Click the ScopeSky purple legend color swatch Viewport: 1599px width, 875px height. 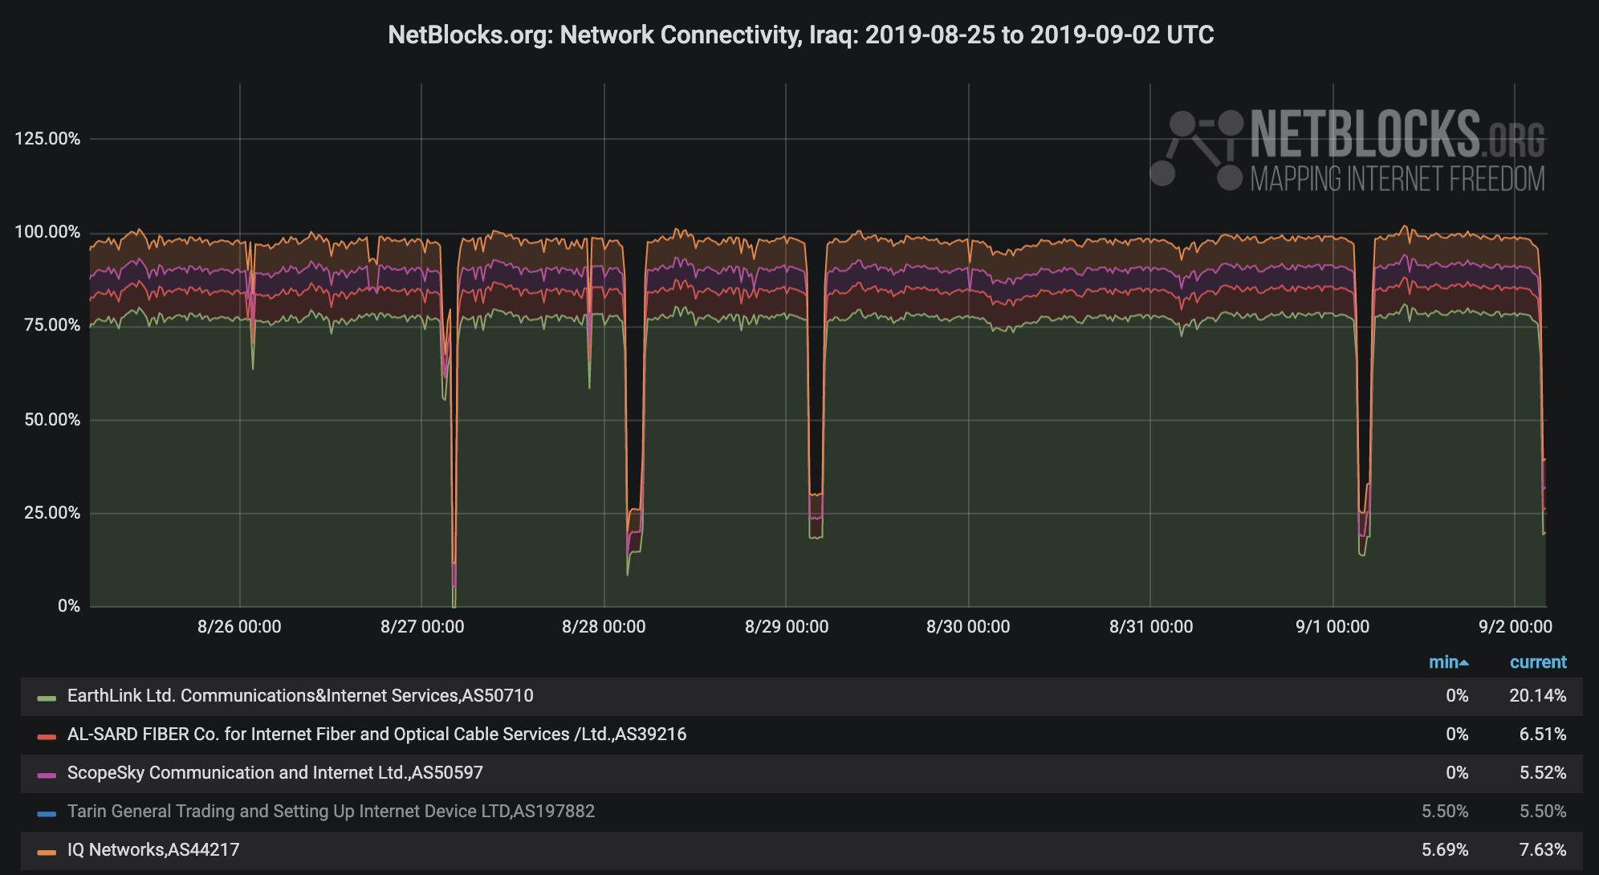point(47,775)
